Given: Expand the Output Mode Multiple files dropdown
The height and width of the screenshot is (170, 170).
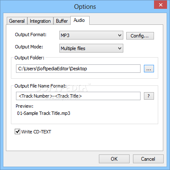Looking at the screenshot, I should 91,48.
